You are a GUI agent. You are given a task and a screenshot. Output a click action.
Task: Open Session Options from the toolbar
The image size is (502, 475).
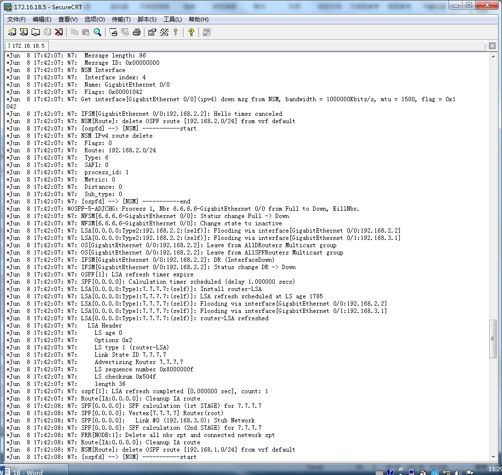[x=152, y=32]
